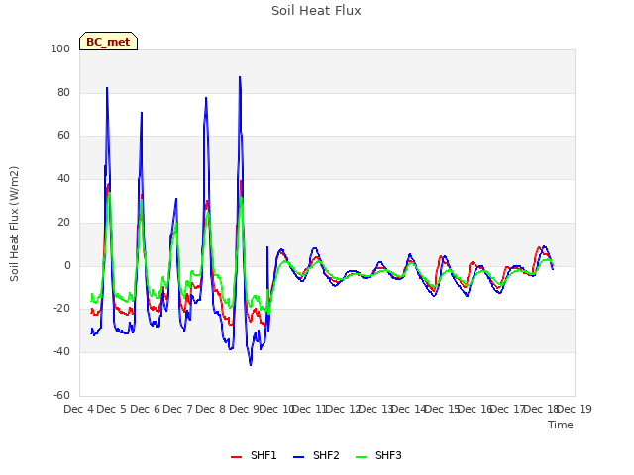Click the Soil Heat Flux chart title
Viewport: 634px width, 475px height.
(316, 11)
